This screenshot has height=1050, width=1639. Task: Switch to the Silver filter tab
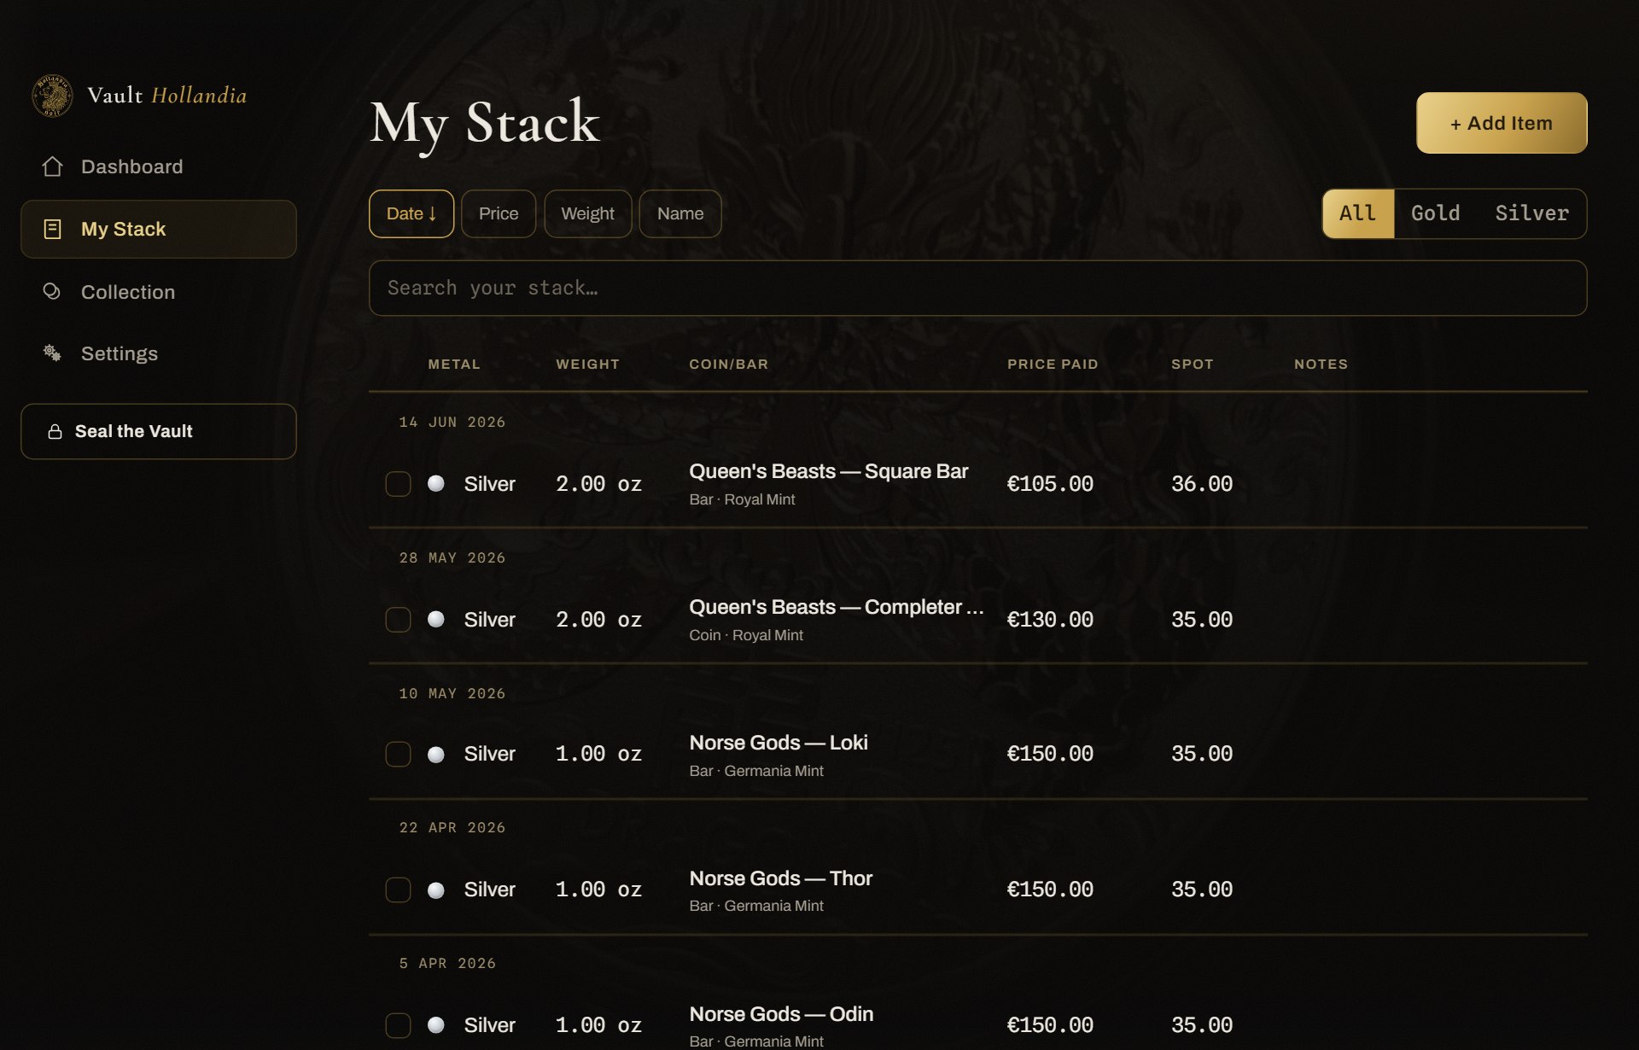[x=1531, y=213]
